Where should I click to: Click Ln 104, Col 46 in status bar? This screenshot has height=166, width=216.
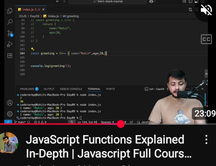point(87,122)
